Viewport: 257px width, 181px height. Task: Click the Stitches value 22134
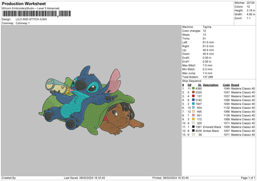[251, 3]
